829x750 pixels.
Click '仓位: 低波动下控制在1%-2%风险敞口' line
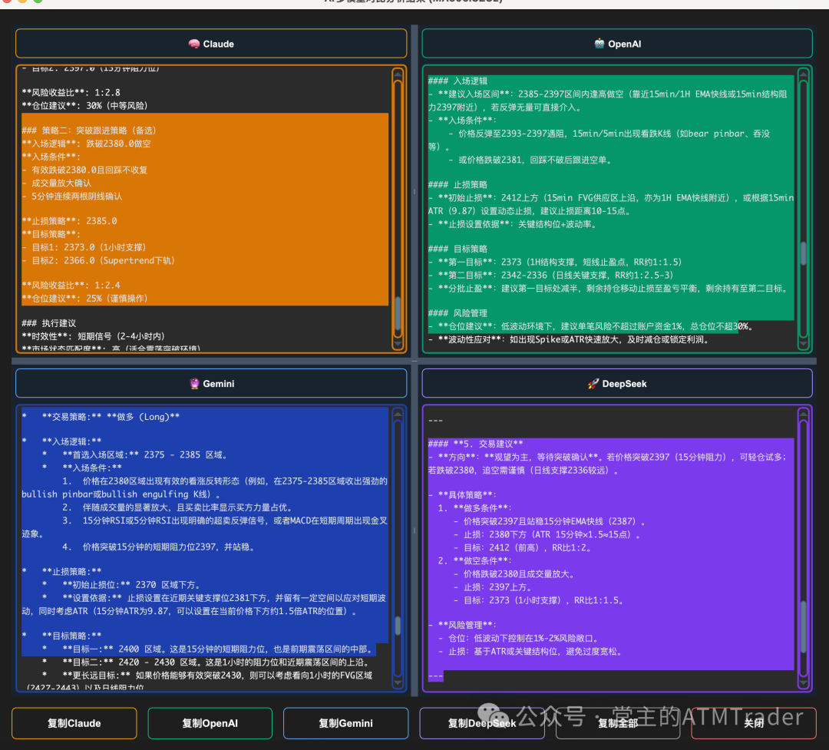(519, 639)
